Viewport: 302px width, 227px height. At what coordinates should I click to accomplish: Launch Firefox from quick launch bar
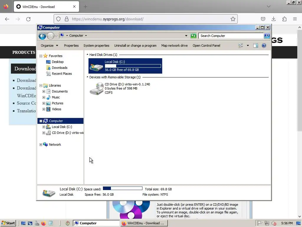(x=44, y=223)
